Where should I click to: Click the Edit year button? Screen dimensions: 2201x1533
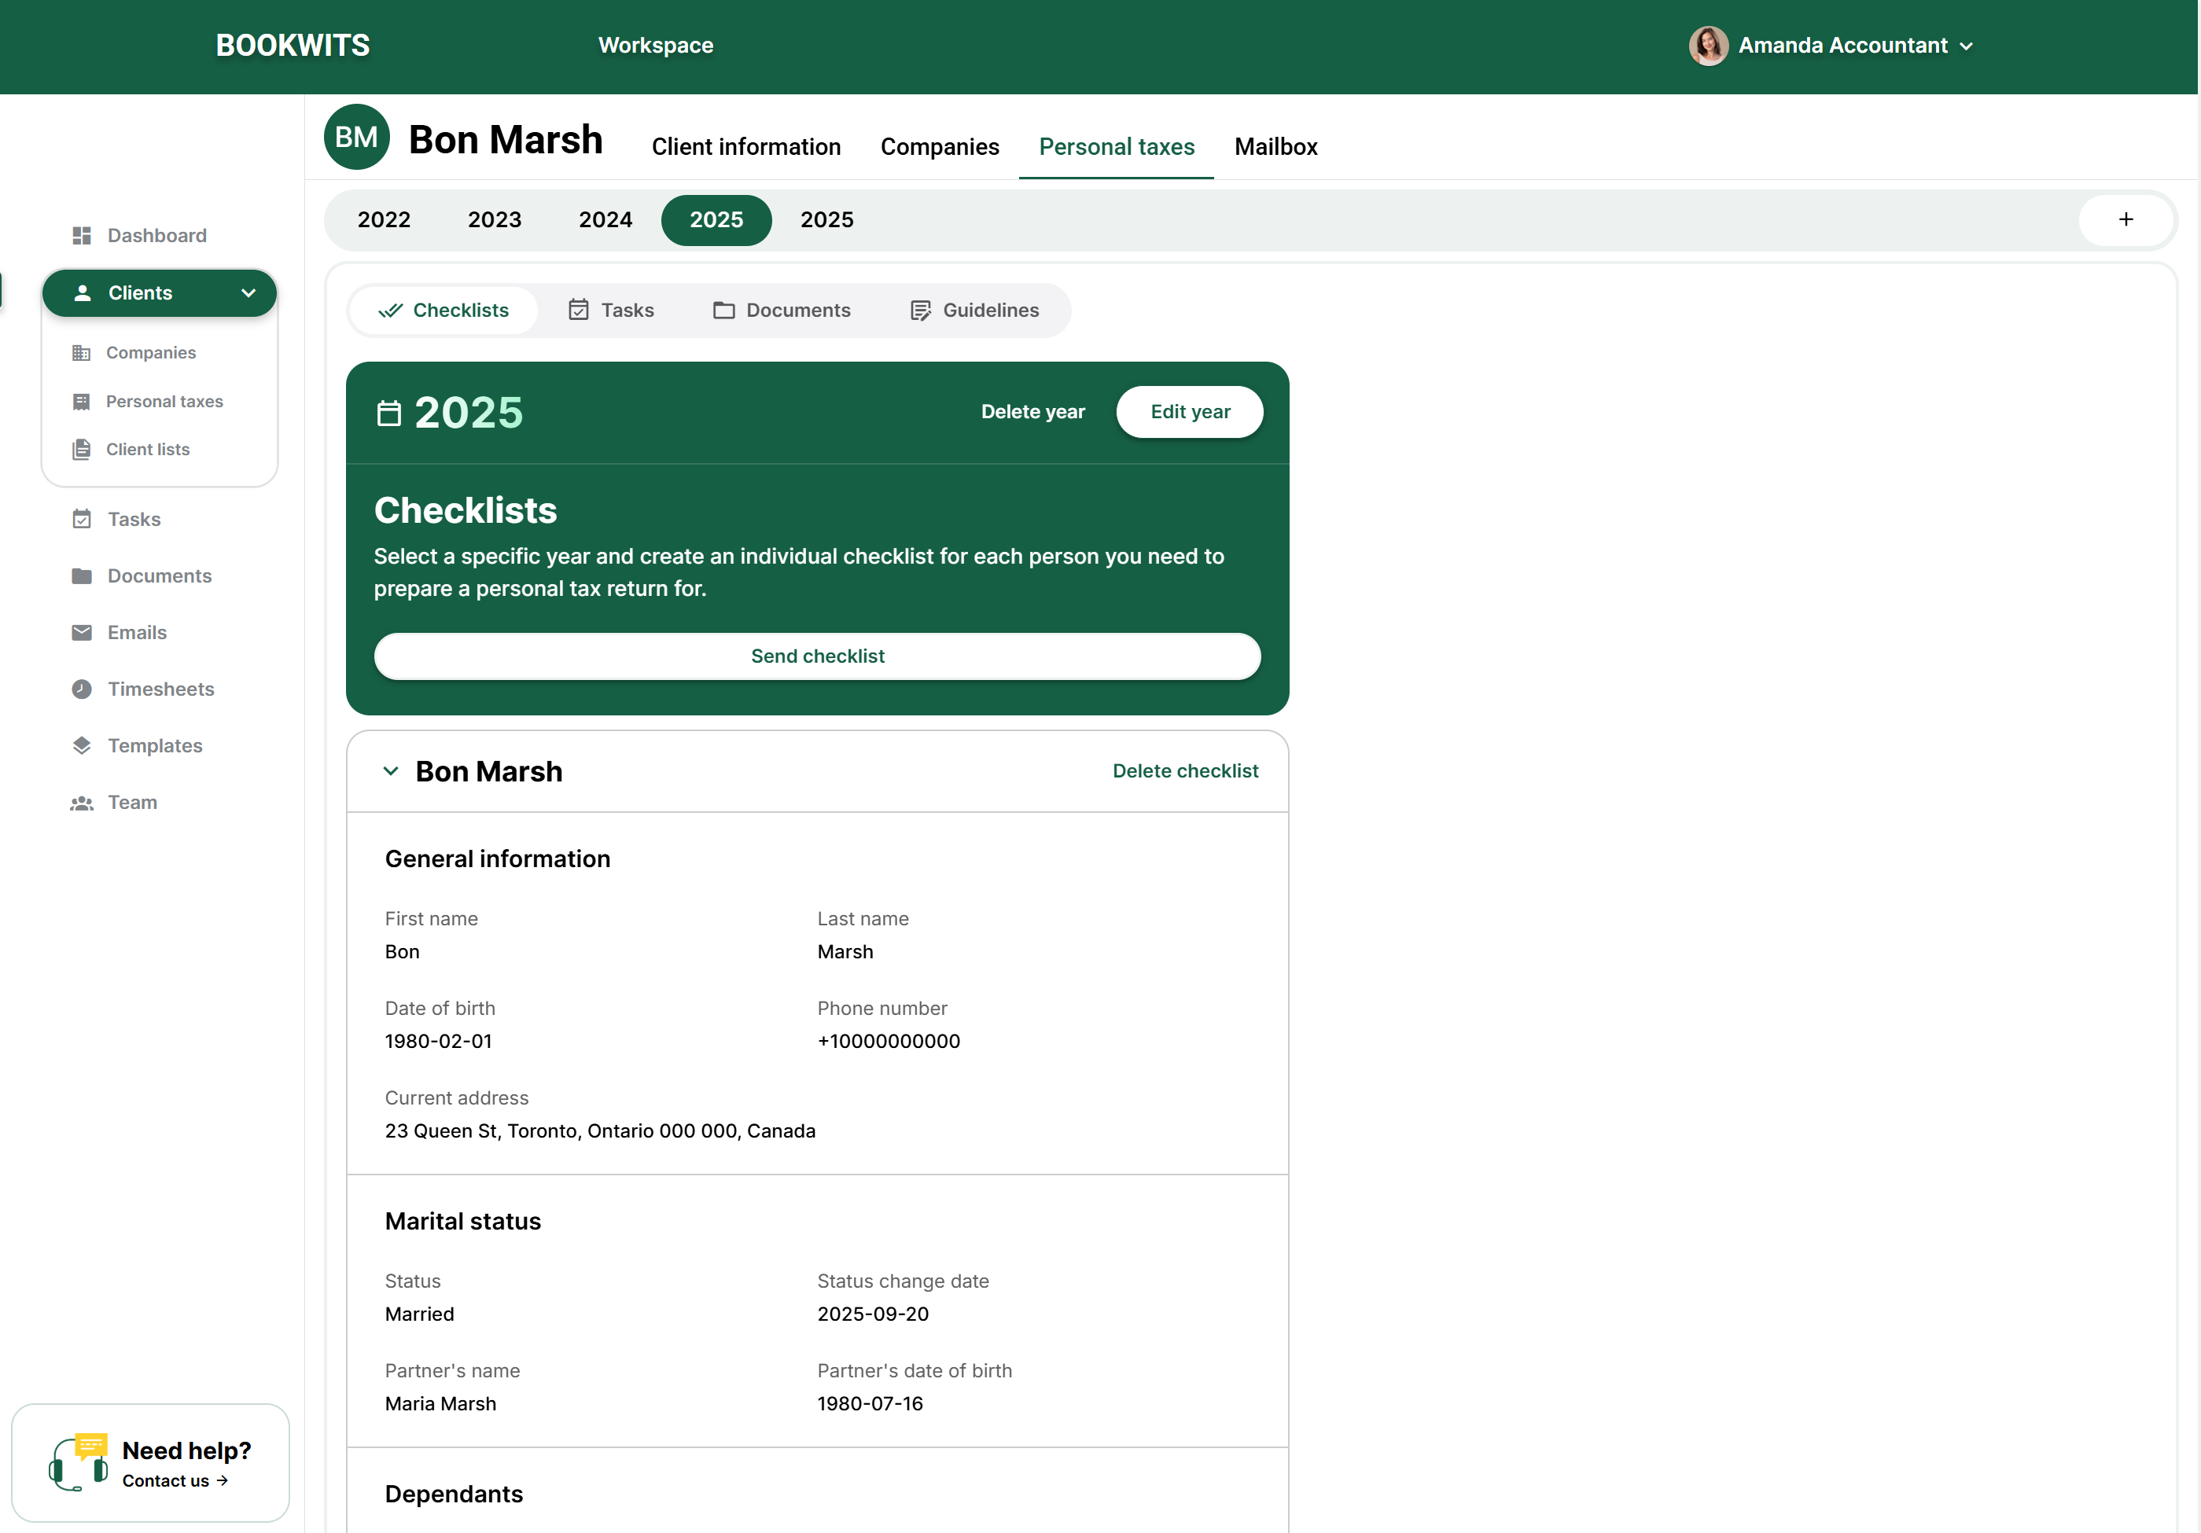1190,412
